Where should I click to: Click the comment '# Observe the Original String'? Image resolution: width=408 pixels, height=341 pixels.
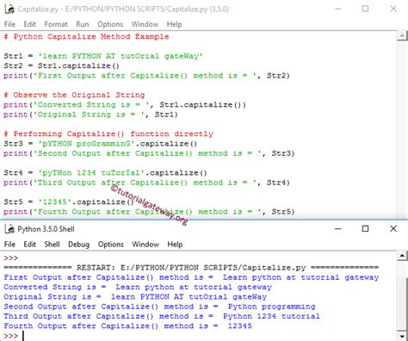74,95
